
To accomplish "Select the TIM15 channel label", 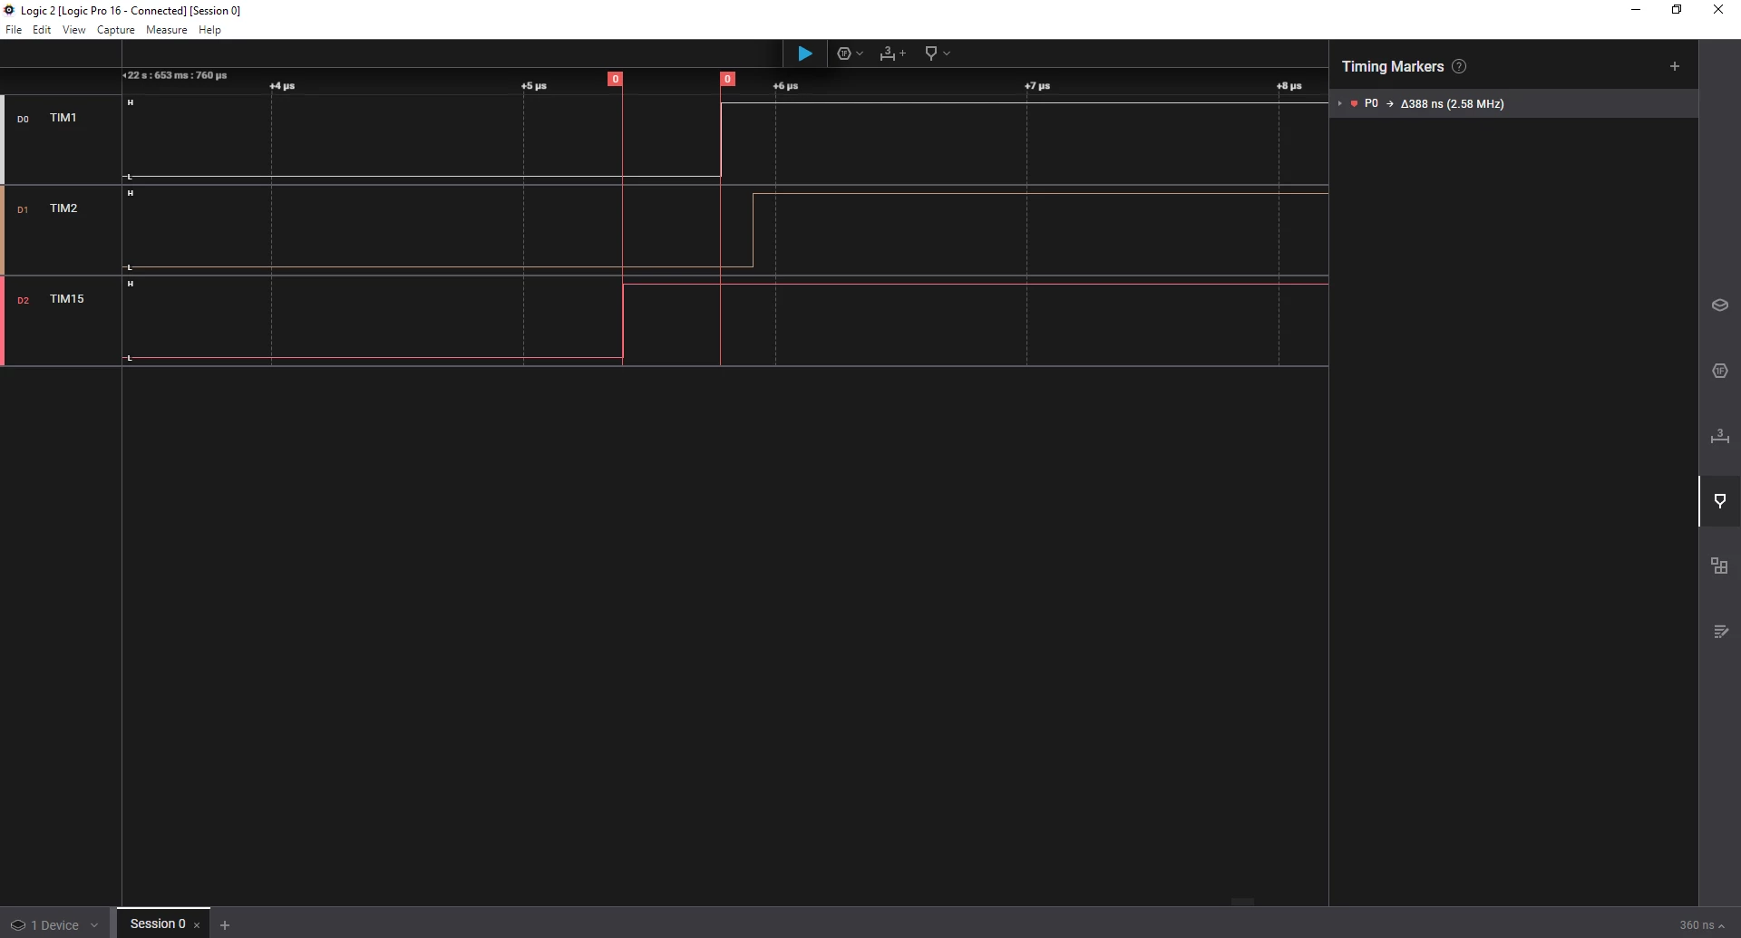I will pyautogui.click(x=66, y=299).
